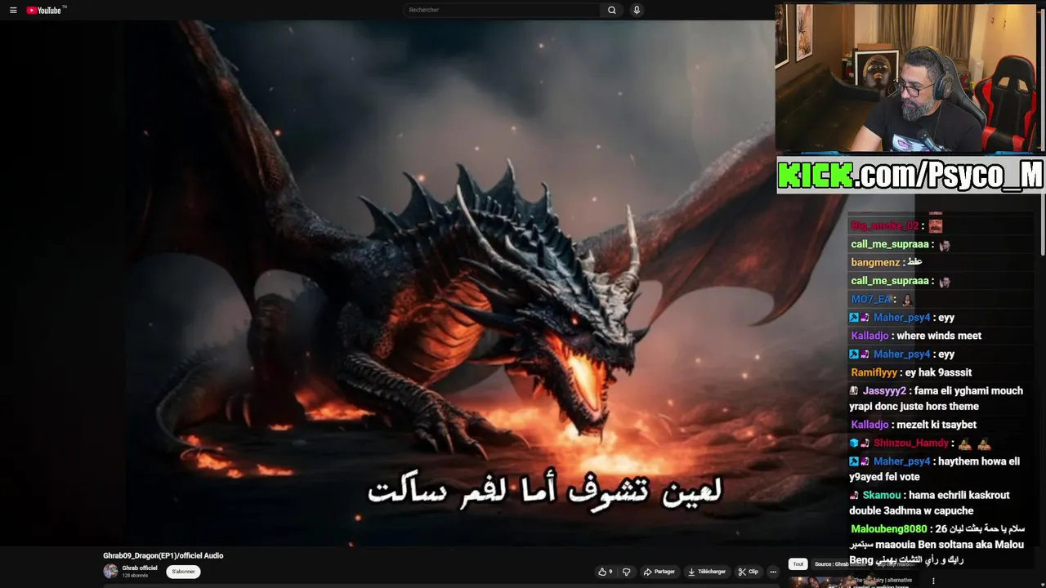Viewport: 1046px width, 588px height.
Task: Open the Ghrab officiel channel name link
Action: (x=140, y=568)
